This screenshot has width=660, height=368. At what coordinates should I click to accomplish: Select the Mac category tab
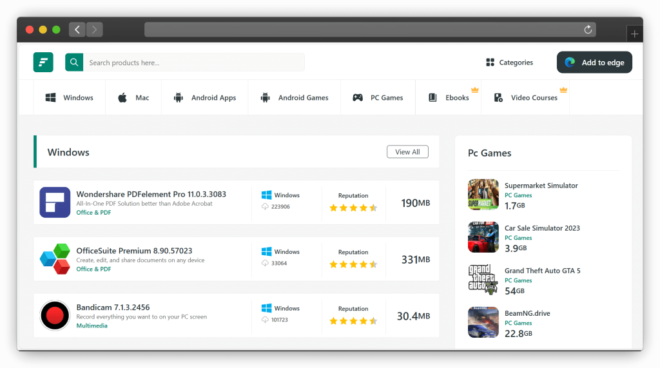133,98
